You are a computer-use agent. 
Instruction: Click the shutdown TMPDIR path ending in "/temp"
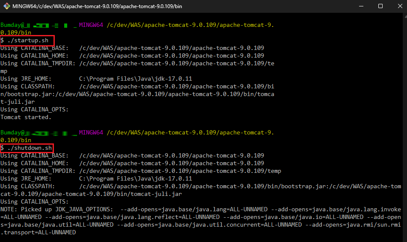180,171
